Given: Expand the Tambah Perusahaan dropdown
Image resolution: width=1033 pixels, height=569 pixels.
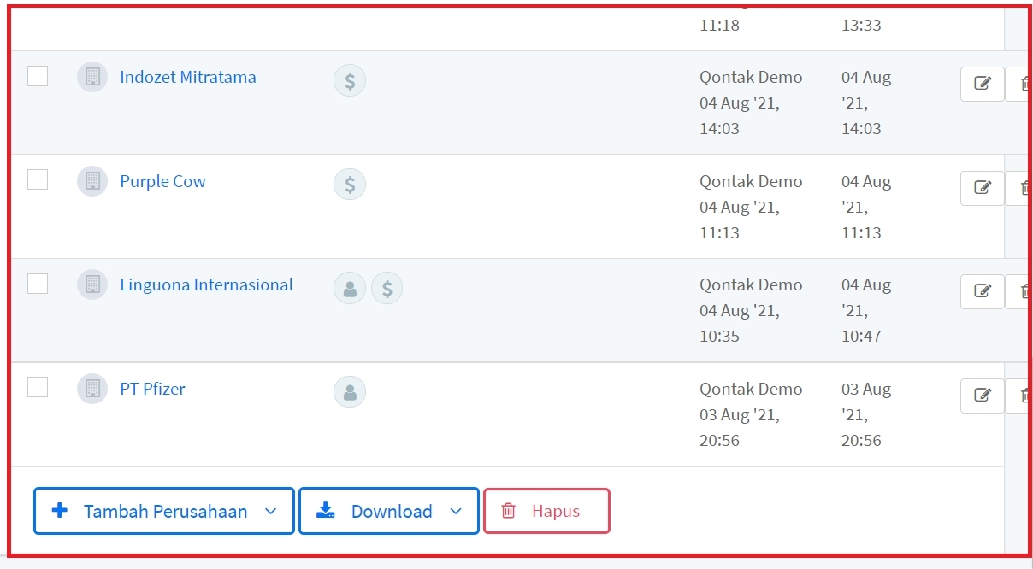Looking at the screenshot, I should pyautogui.click(x=270, y=511).
